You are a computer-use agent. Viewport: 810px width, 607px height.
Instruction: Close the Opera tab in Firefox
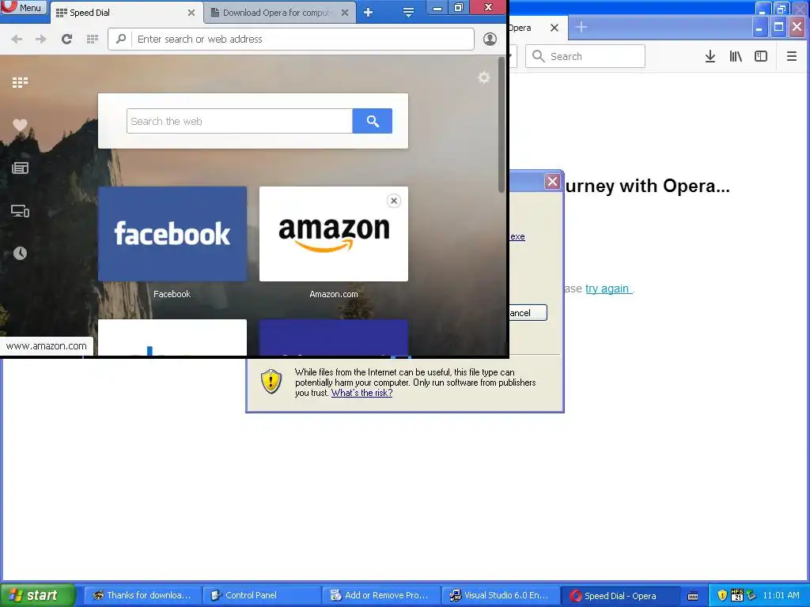pyautogui.click(x=555, y=28)
